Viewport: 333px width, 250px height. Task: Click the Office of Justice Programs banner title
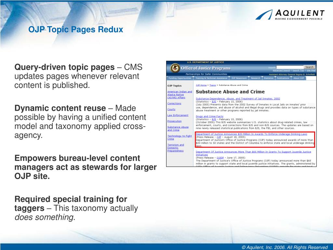click(206, 68)
